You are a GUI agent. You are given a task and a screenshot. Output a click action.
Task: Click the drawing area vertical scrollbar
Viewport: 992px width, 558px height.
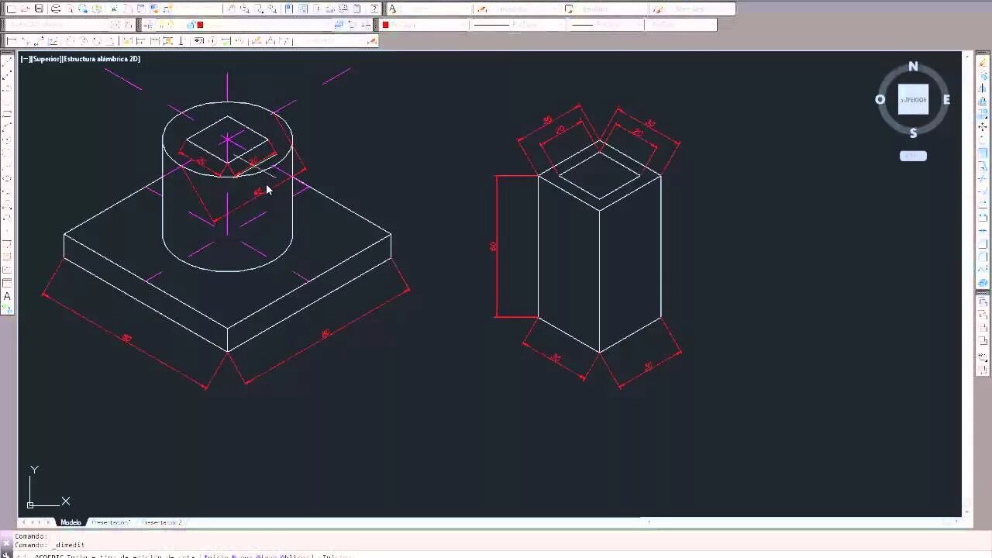pos(967,283)
